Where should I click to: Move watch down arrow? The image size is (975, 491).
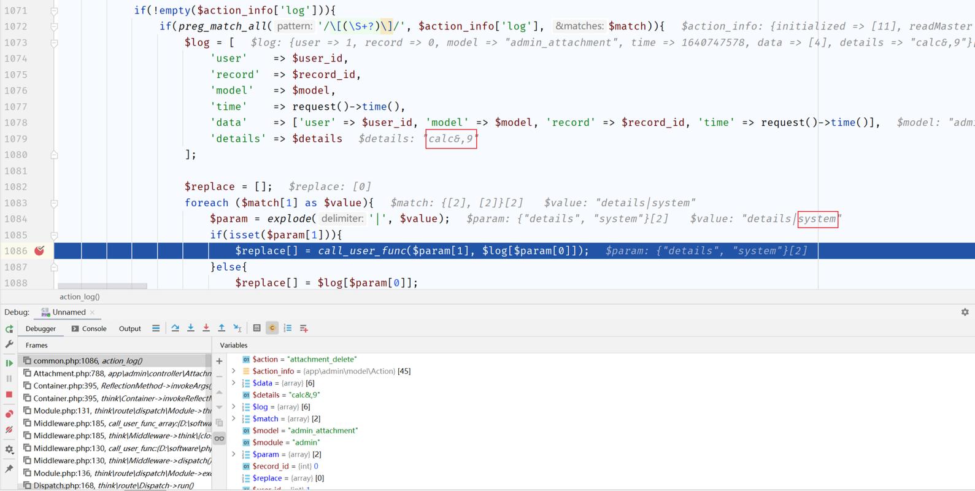pyautogui.click(x=219, y=408)
